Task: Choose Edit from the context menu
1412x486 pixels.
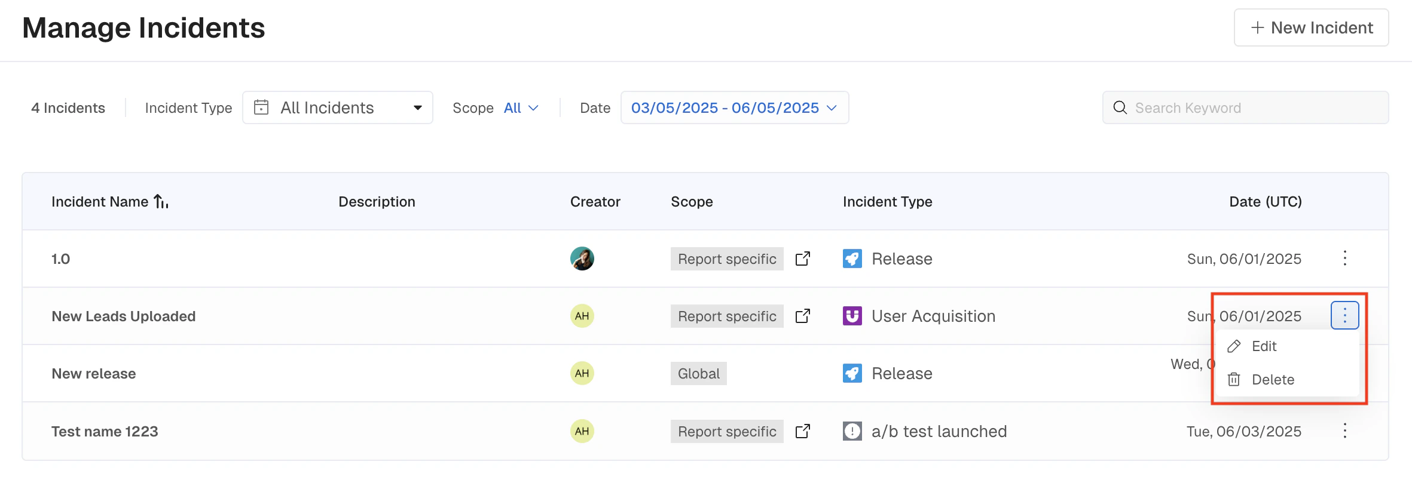Action: point(1263,346)
